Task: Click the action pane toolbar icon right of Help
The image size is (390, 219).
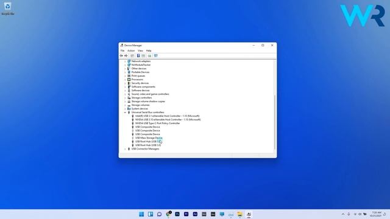Action: coord(143,55)
